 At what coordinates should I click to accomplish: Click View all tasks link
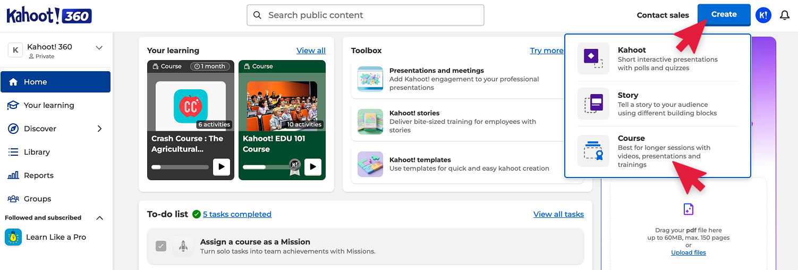pos(558,214)
